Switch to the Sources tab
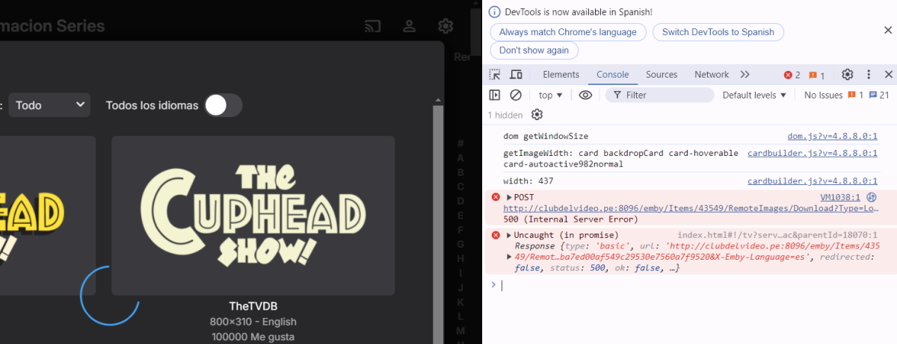Screen dimensions: 897x344 (662, 75)
